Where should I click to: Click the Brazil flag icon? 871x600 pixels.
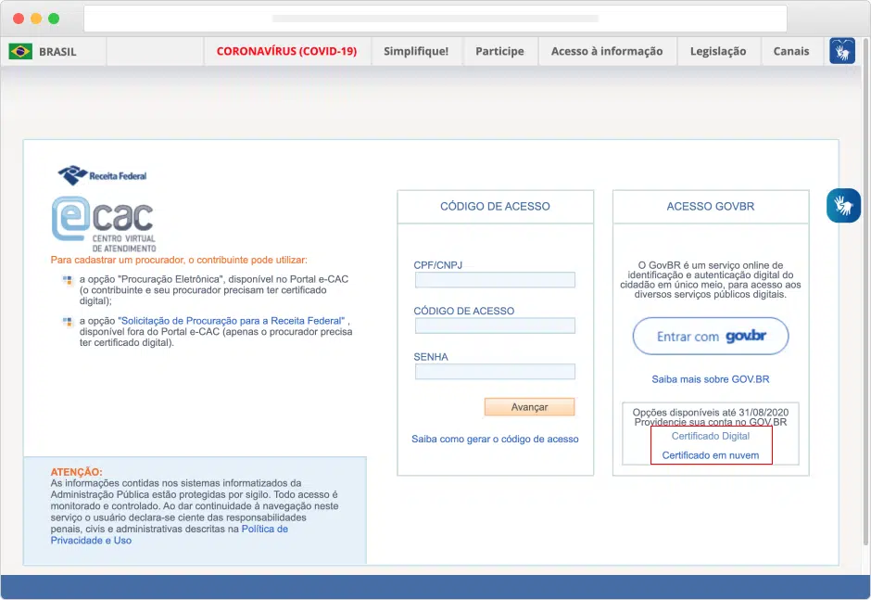click(x=20, y=51)
